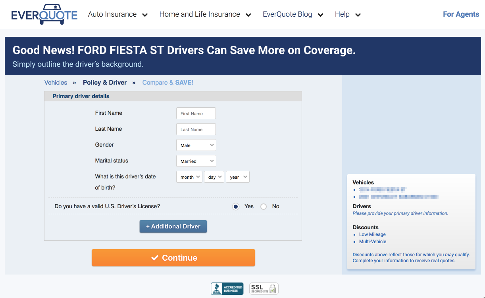Image resolution: width=485 pixels, height=298 pixels.
Task: Jump to the Compare & SAVE! step
Action: click(168, 83)
